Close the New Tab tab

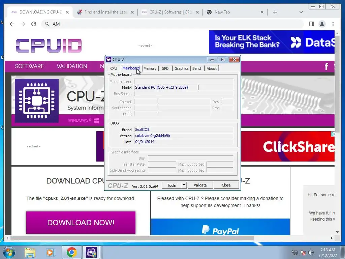click(262, 12)
